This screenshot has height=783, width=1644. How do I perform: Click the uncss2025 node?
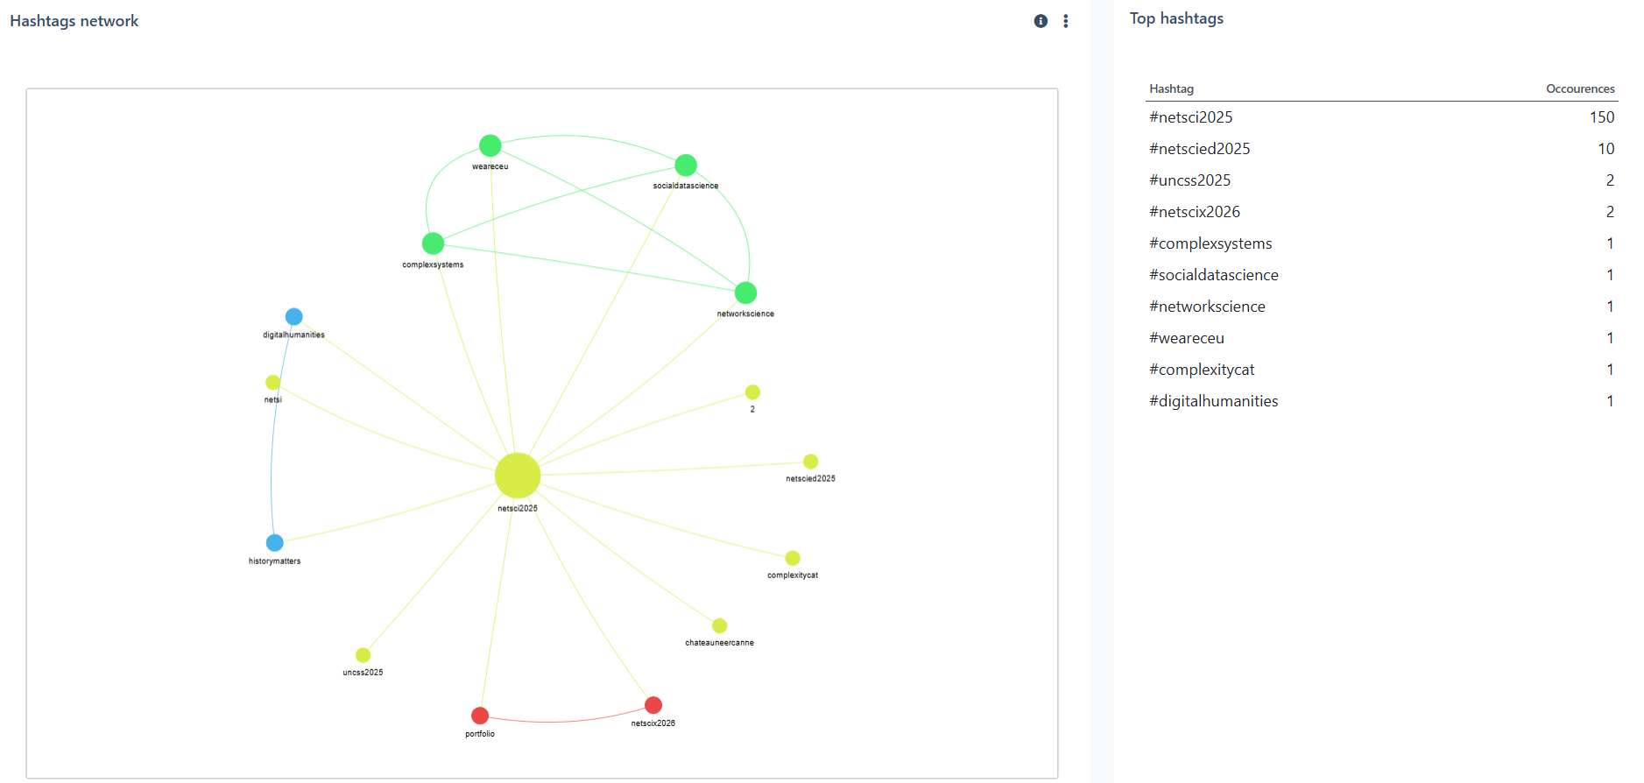[x=363, y=655]
